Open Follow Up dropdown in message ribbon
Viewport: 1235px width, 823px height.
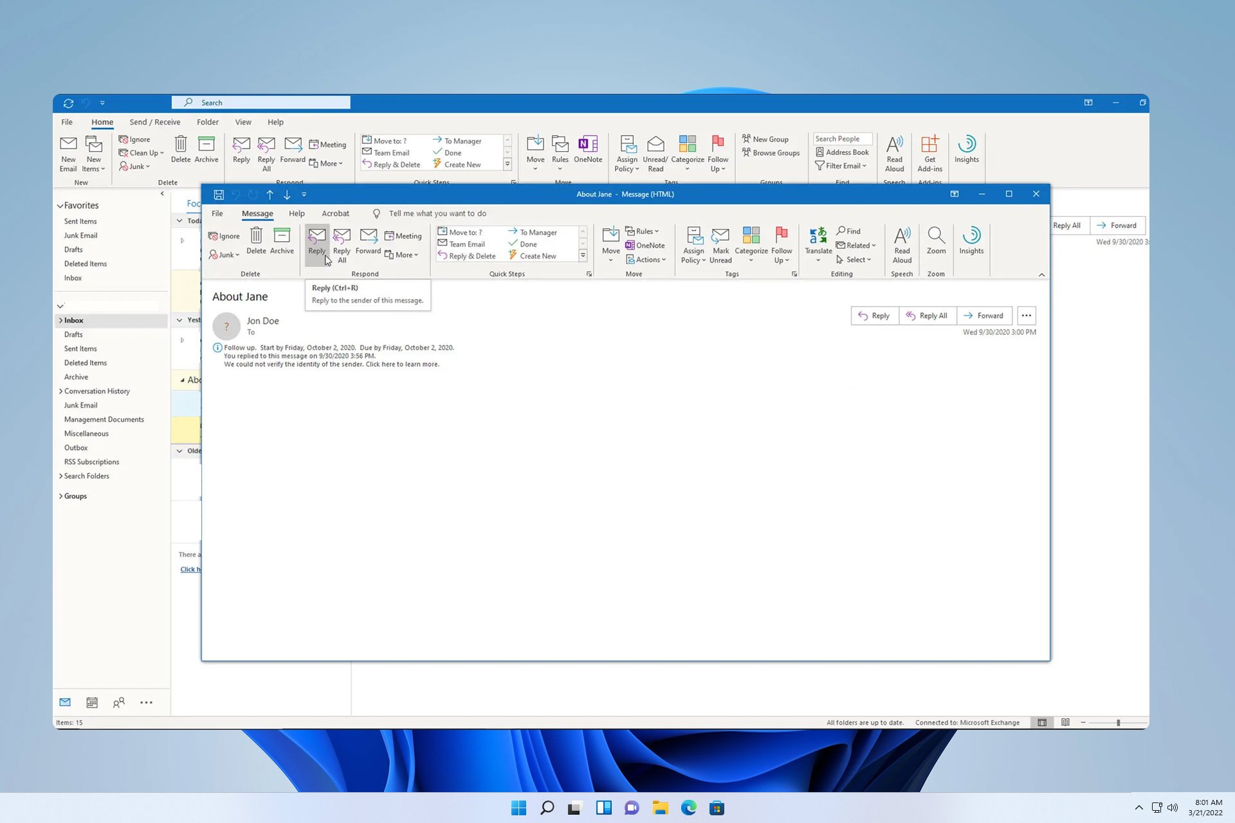[782, 245]
